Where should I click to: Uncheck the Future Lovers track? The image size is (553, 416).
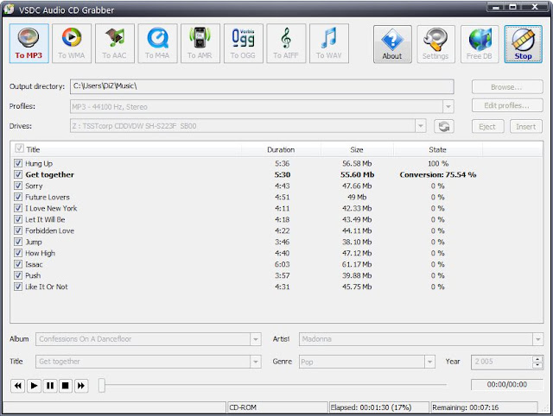click(x=18, y=197)
